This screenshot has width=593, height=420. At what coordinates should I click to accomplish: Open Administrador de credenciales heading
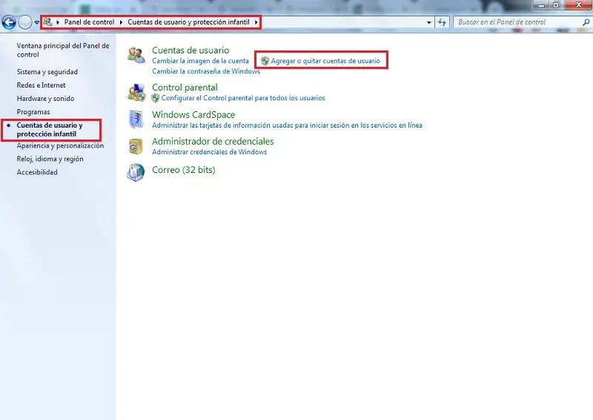pos(213,141)
